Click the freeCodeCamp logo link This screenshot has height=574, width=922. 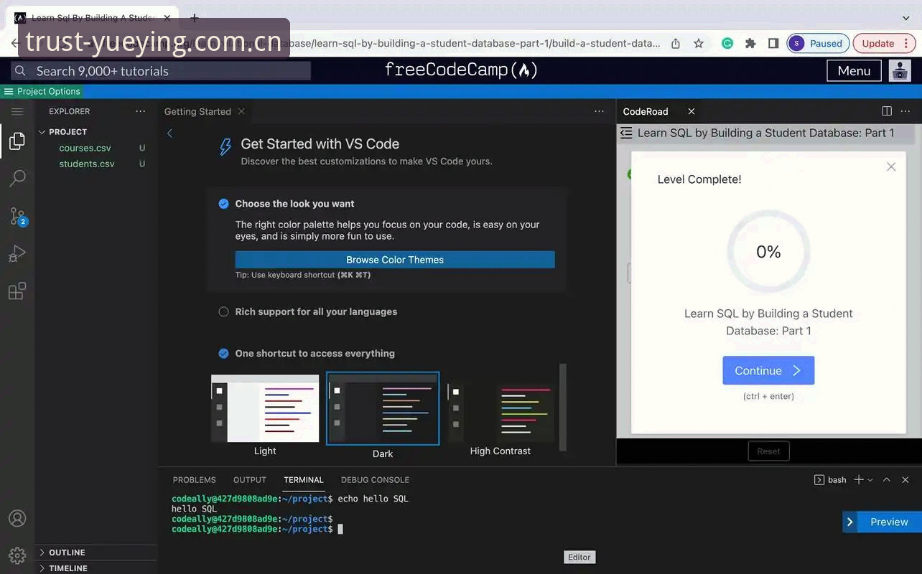(461, 70)
